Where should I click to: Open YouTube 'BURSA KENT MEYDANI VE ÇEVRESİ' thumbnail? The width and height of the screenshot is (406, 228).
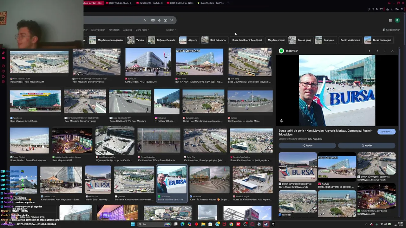coord(199,62)
